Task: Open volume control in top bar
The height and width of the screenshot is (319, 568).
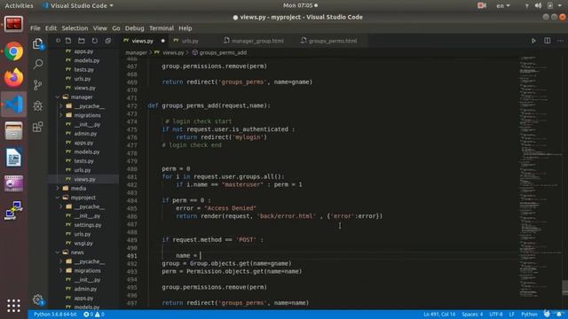Action: coord(539,5)
